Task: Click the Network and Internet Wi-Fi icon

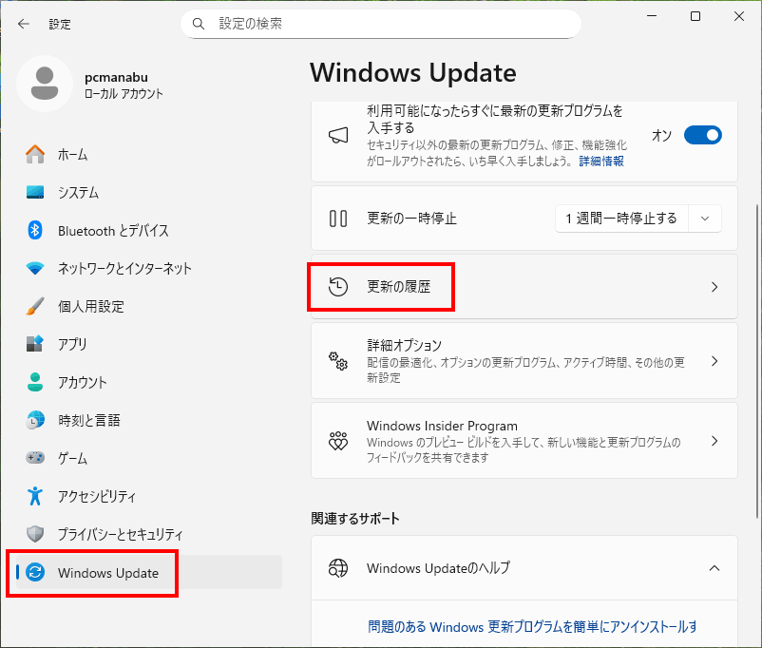Action: click(35, 268)
